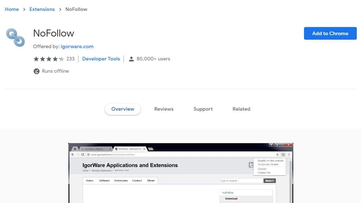The image size is (361, 203).
Task: Click the person icon beside 80,000+ users
Action: [x=131, y=59]
